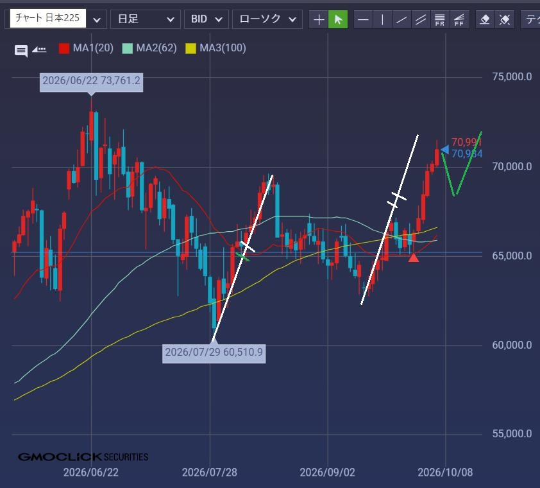Choose the horizontal line drawing tool
Image resolution: width=540 pixels, height=488 pixels.
click(363, 19)
